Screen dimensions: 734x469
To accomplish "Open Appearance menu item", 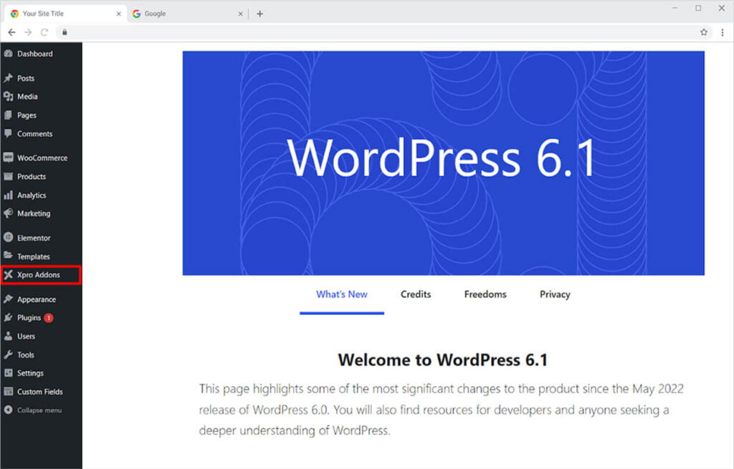I will pyautogui.click(x=36, y=299).
